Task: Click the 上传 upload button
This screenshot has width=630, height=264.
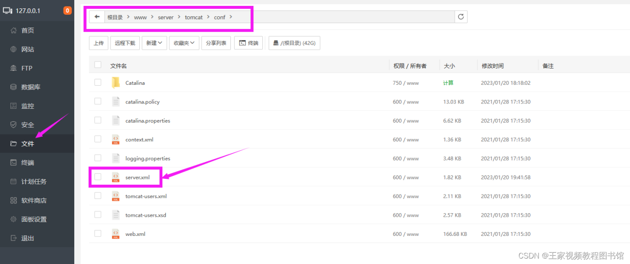Action: 98,43
